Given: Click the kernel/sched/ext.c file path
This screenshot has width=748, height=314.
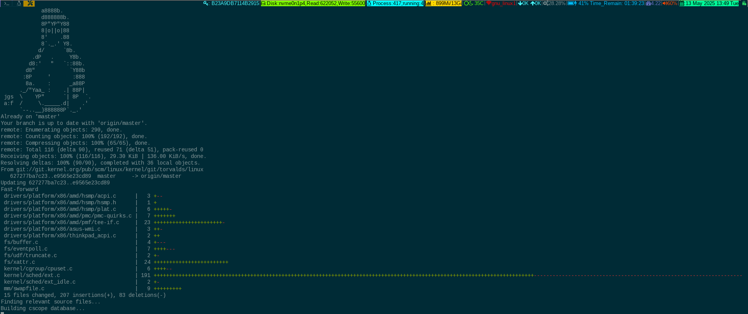Looking at the screenshot, I should click(32, 275).
